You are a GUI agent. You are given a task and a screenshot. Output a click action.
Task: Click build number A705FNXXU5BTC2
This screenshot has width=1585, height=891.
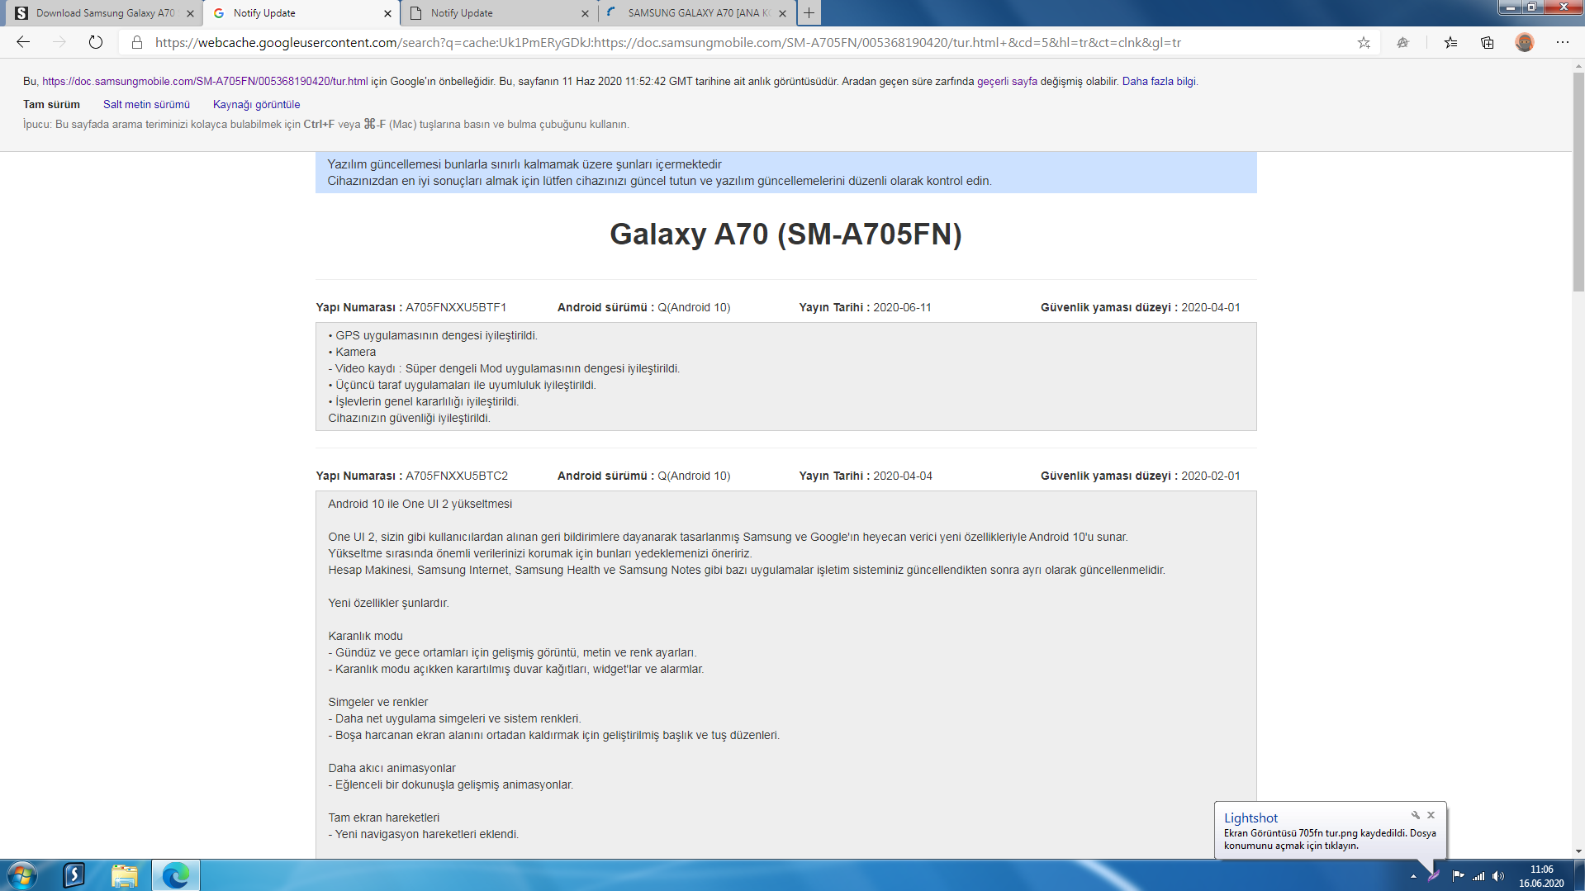[457, 476]
